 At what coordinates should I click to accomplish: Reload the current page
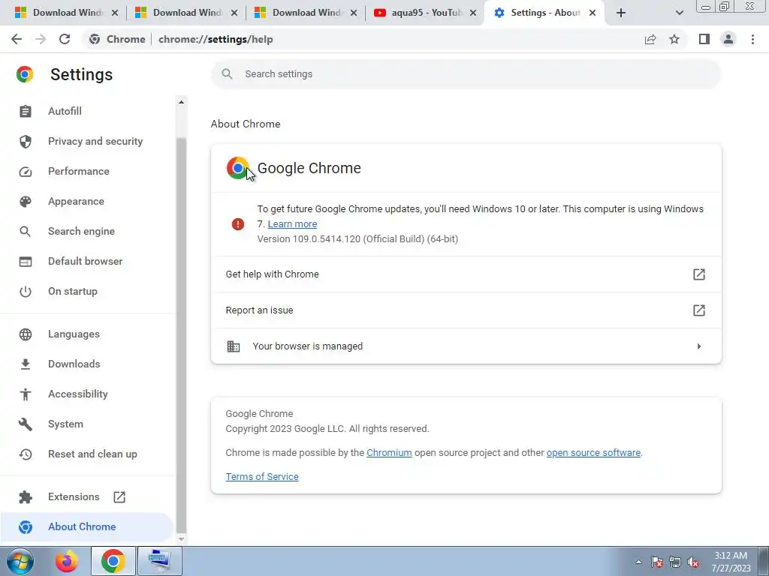(65, 39)
